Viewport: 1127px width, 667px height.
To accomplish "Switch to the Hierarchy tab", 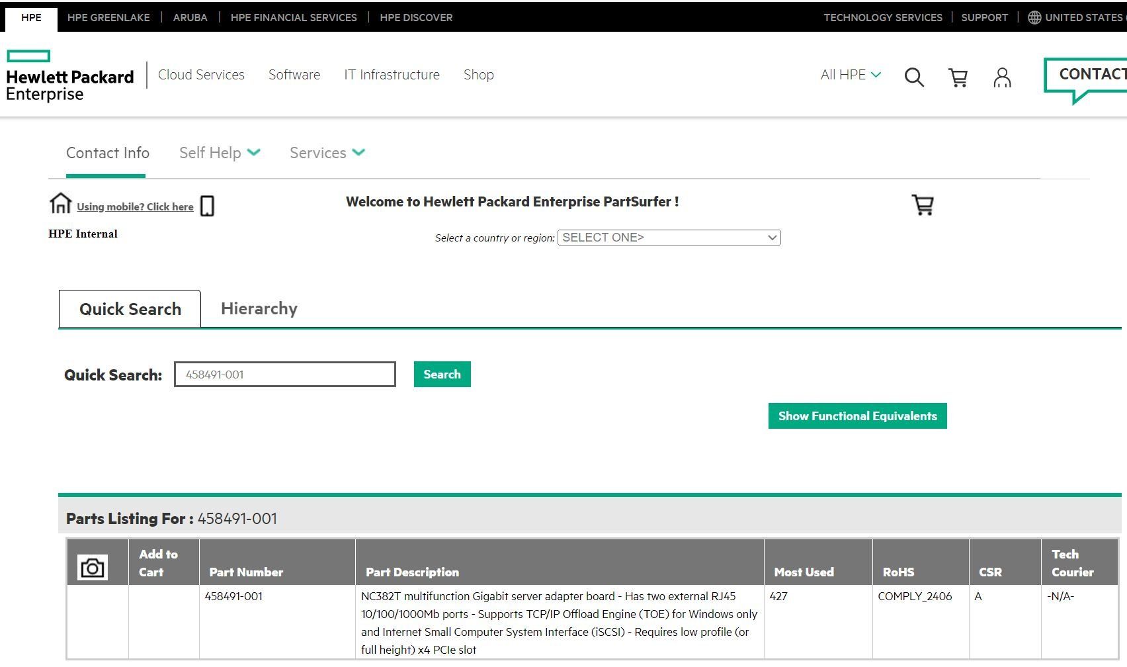I will (259, 309).
